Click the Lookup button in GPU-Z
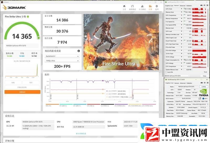The height and width of the screenshot is (143, 210). [204, 87]
